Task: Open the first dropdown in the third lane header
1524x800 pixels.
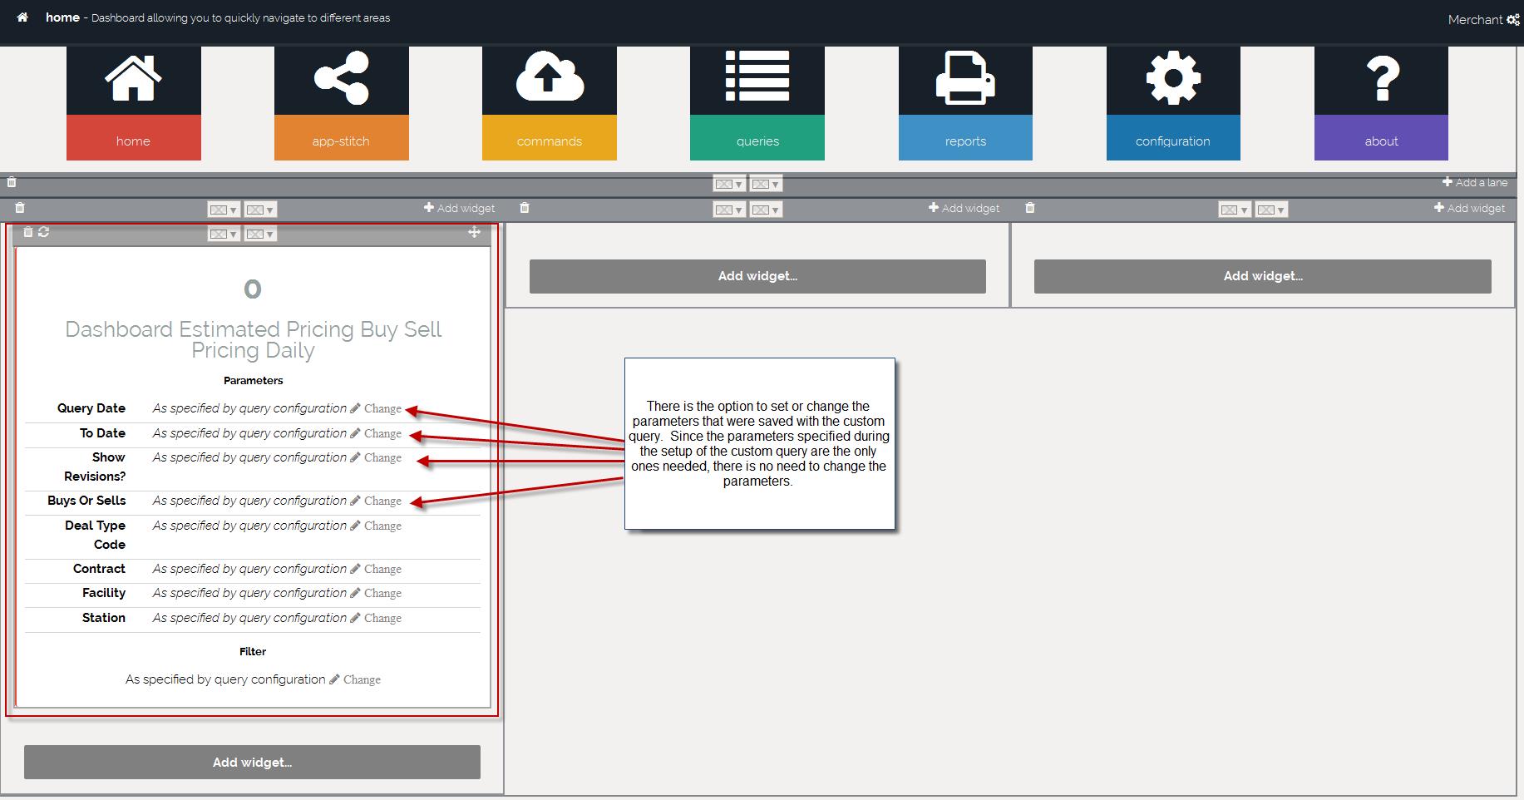Action: (x=1234, y=210)
